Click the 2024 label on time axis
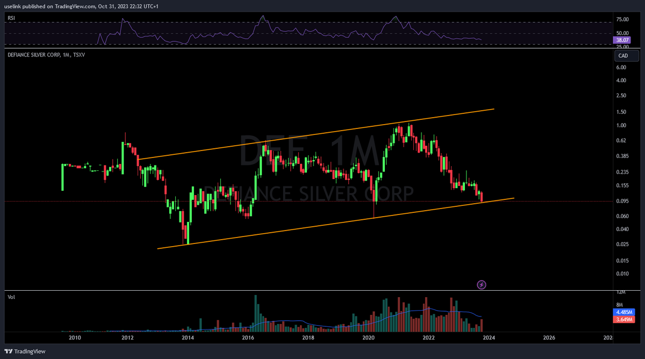The width and height of the screenshot is (645, 359). click(x=489, y=338)
